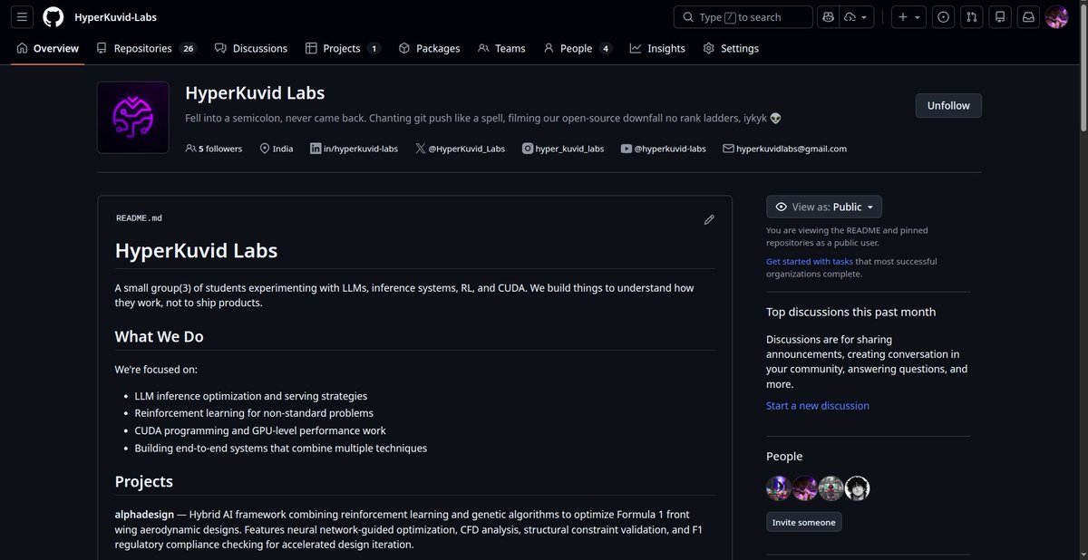Go to the GitHub homepage logo

[53, 17]
